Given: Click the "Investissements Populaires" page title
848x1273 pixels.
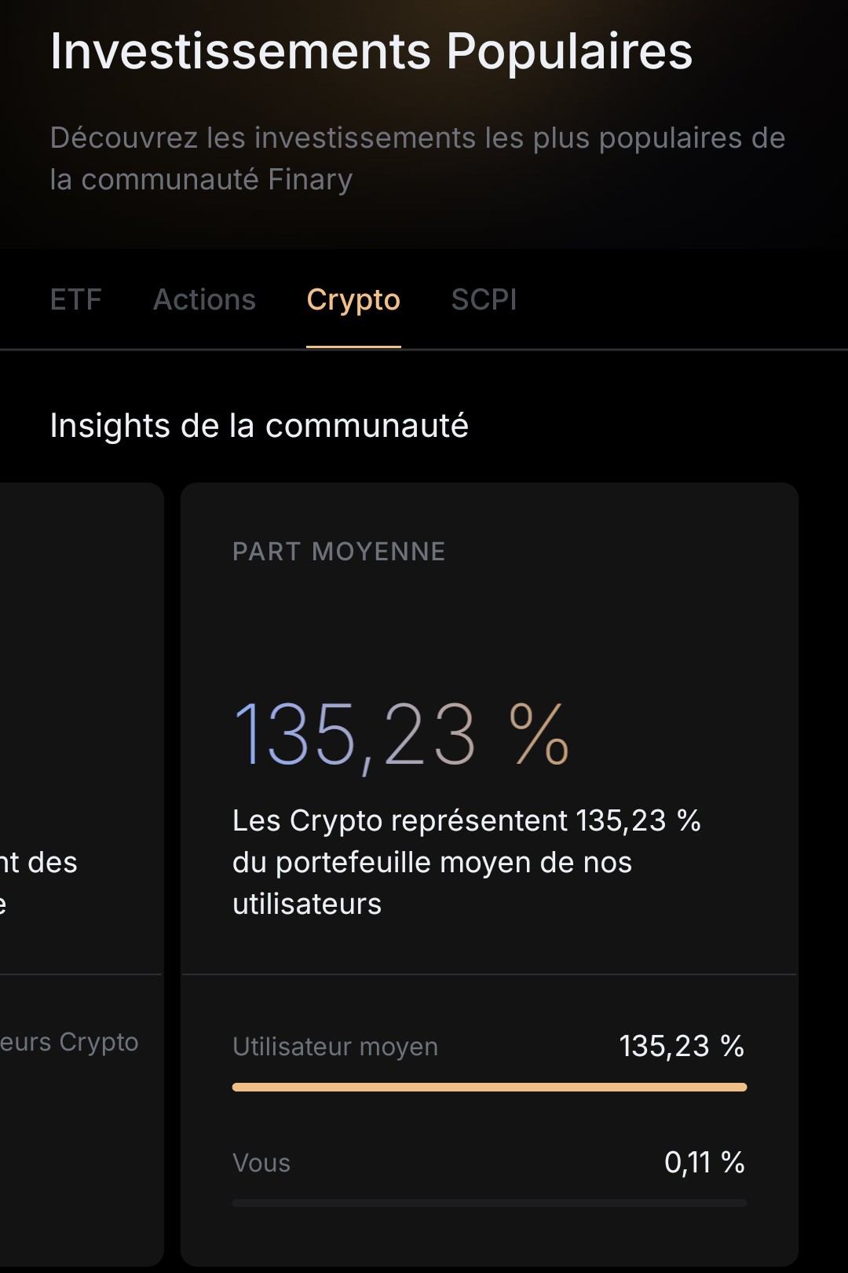Looking at the screenshot, I should click(371, 52).
